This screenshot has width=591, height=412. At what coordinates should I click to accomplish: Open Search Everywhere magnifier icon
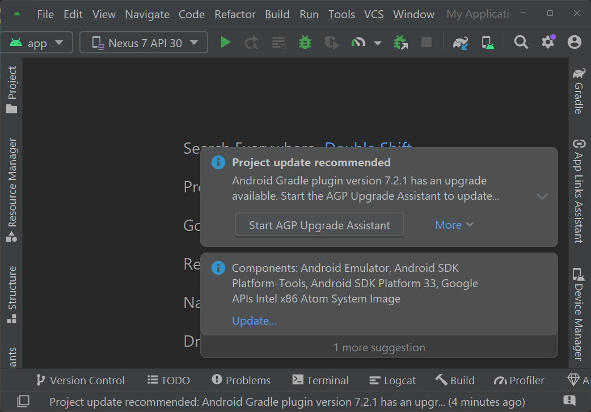[x=521, y=42]
